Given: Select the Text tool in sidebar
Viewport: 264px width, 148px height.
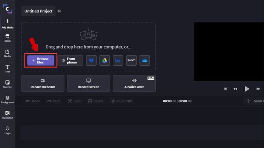Looking at the screenshot, I should coord(8,69).
